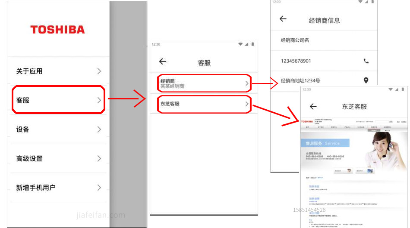Expand chevron next to 高级设置
This screenshot has height=228, width=410.
[x=99, y=158]
